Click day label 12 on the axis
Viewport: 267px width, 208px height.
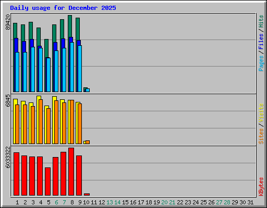click(x=102, y=202)
